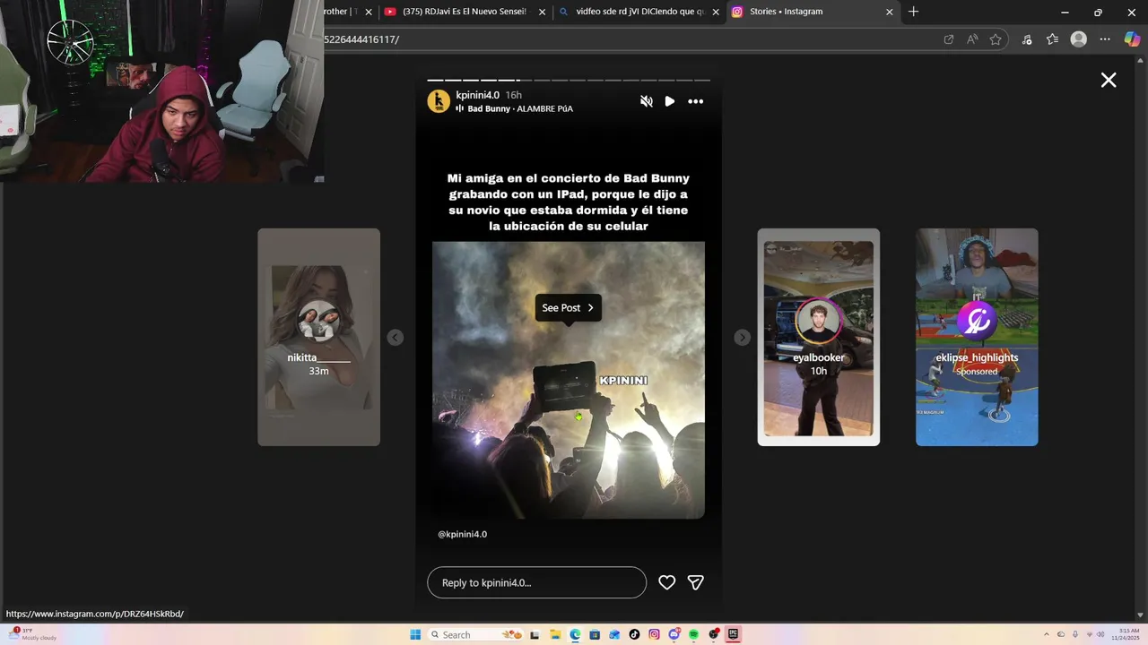Close the Stories Instagram tab
Image resolution: width=1148 pixels, height=645 pixels.
point(890,12)
